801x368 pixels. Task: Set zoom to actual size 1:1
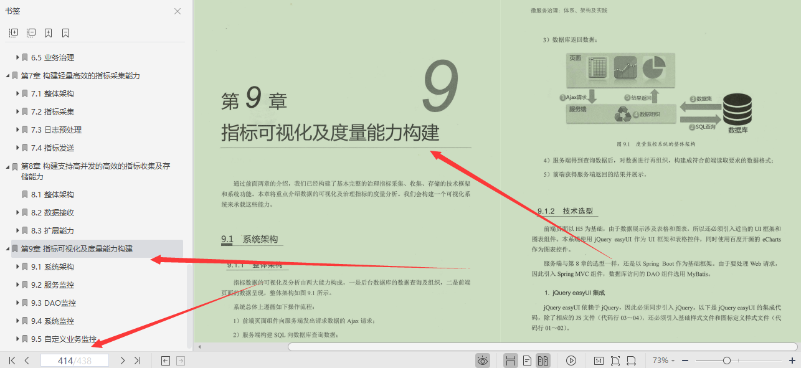pos(599,361)
